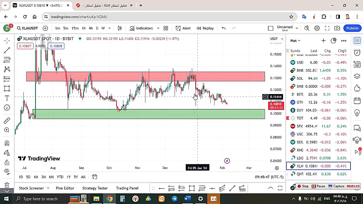Viewport: 363px width, 204px height.
Task: Expand the timeframe interval dropdown
Action: click(x=109, y=28)
